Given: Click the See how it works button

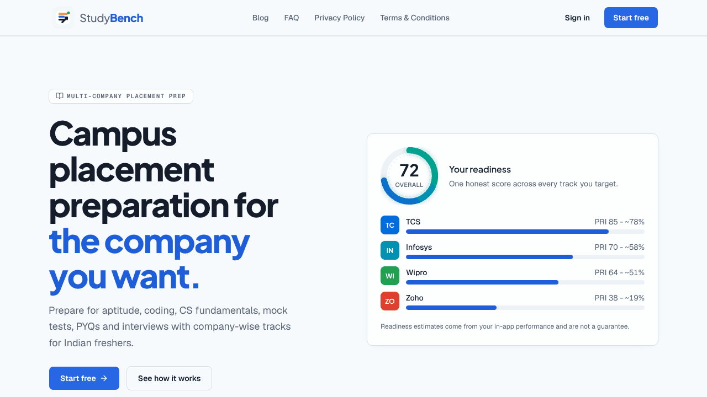Looking at the screenshot, I should [x=169, y=378].
